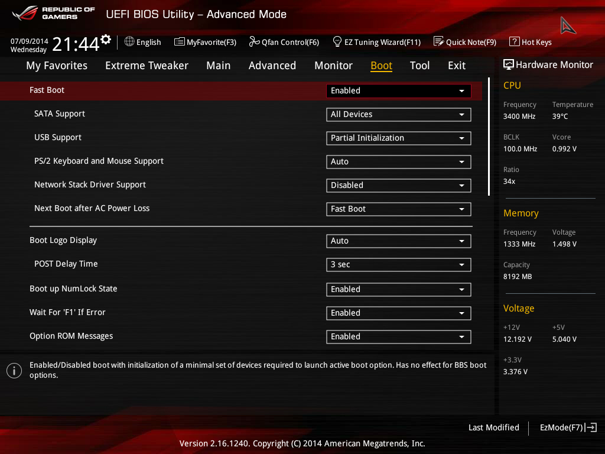The image size is (605, 454).
Task: Toggle Option ROM Messages setting
Action: (399, 336)
